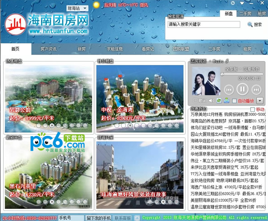Open the 海南岛的养老度假梦 news item

click(228, 121)
